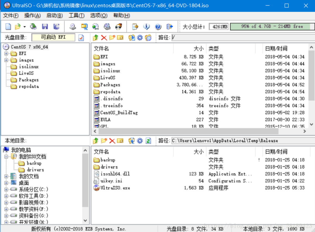
Task: Select the LiveOS folder in the disc tree
Action: (26, 73)
